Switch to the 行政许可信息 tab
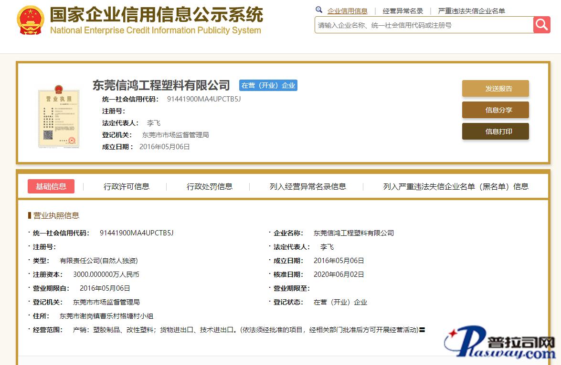The image size is (561, 365). 127,187
